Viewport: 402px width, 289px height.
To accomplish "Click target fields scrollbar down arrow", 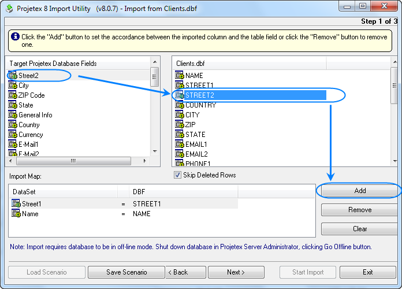I will (155, 151).
